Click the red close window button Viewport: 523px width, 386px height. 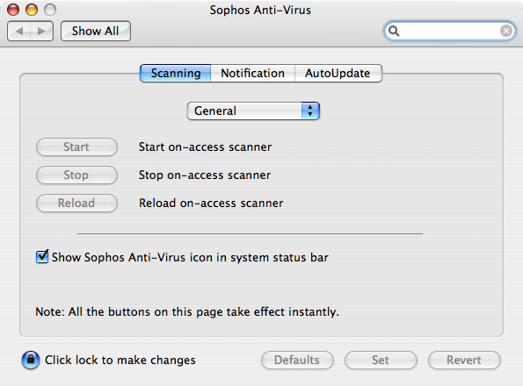point(13,10)
